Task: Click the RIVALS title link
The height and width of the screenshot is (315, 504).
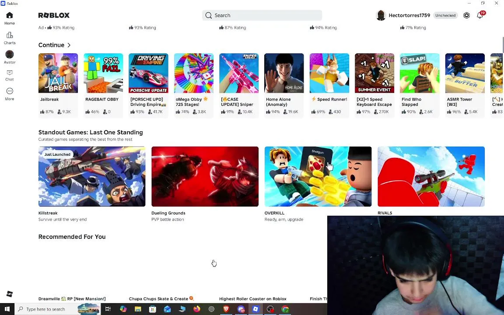Action: [x=385, y=213]
